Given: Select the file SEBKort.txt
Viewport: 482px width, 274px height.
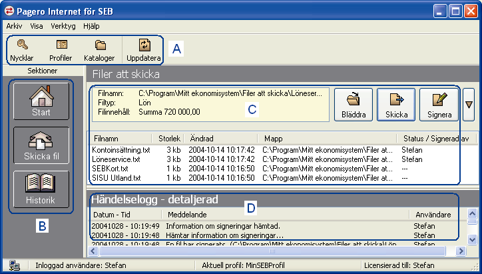Looking at the screenshot, I should [x=110, y=169].
